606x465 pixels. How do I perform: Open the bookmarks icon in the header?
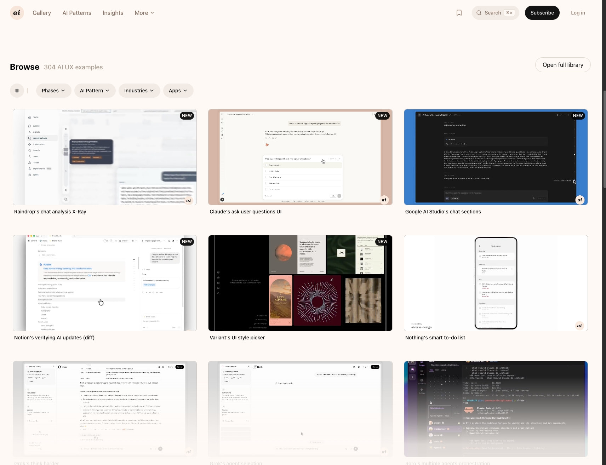pos(459,13)
